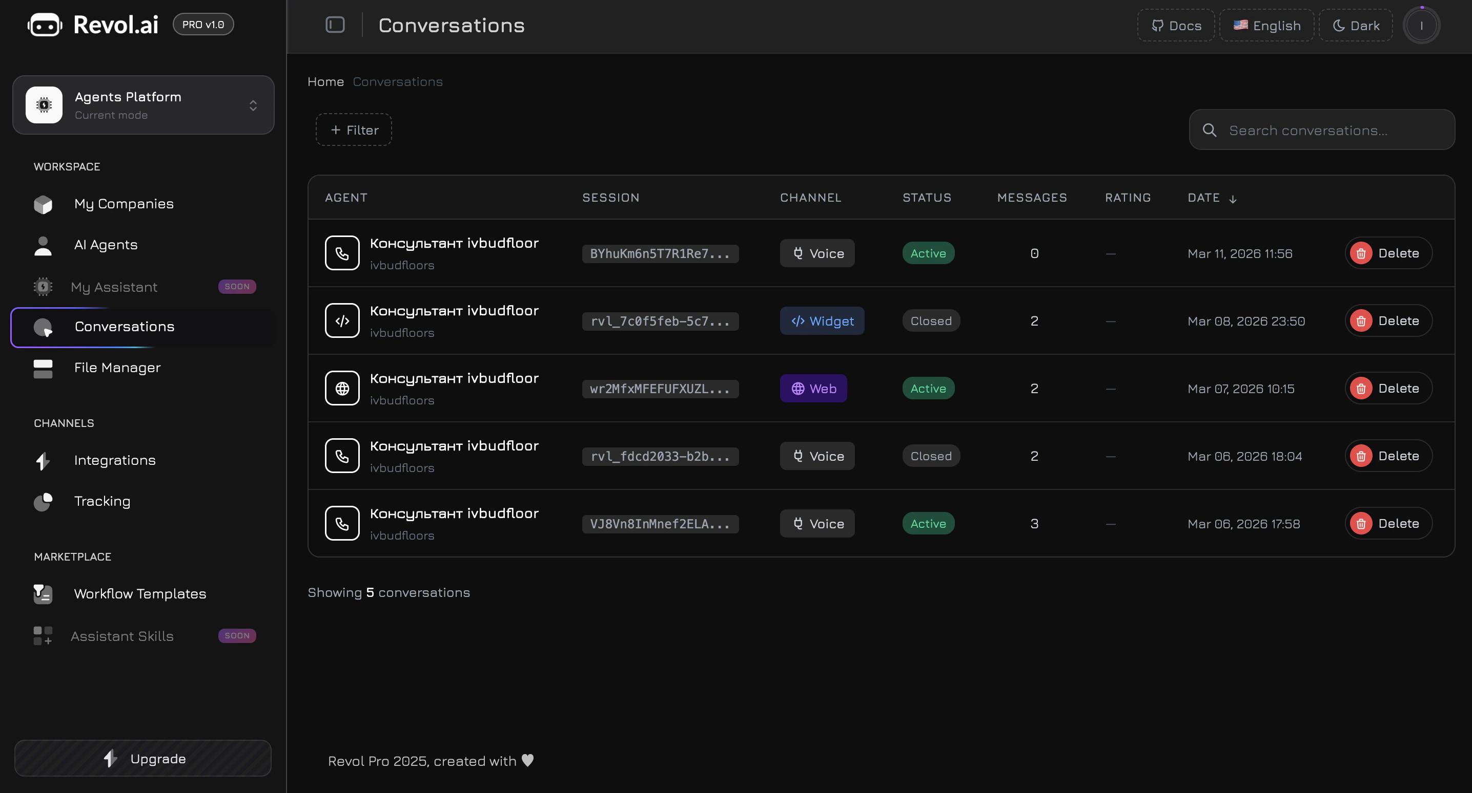Click the My Assistant chip icon

point(43,287)
